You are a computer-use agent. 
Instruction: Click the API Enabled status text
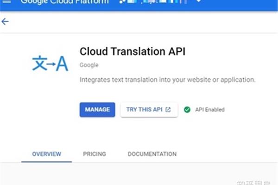click(x=210, y=110)
